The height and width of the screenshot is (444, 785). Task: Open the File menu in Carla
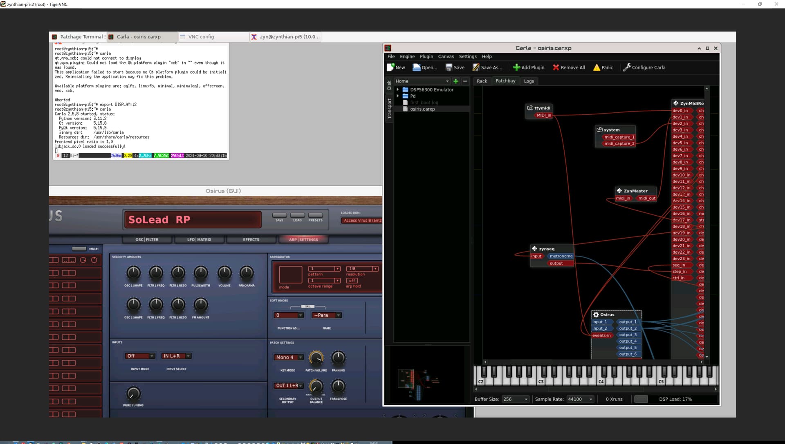pos(391,57)
